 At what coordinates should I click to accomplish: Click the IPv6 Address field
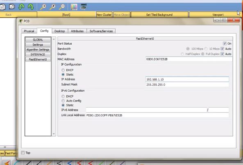click(146, 110)
